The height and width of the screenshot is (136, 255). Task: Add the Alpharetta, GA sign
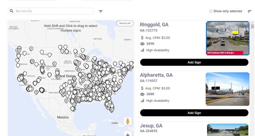[x=194, y=113]
